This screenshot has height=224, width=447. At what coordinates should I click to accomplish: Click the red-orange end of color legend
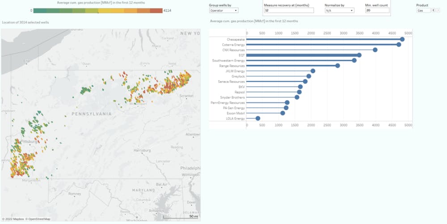coord(156,11)
